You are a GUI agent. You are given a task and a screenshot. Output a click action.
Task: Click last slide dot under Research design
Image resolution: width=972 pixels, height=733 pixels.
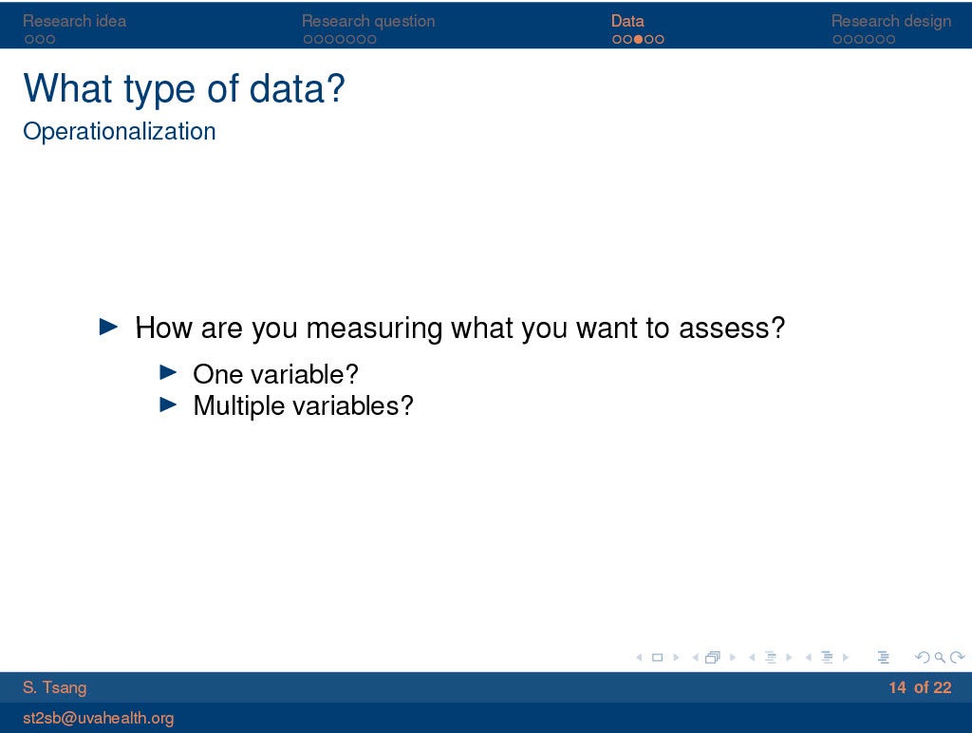[x=890, y=39]
